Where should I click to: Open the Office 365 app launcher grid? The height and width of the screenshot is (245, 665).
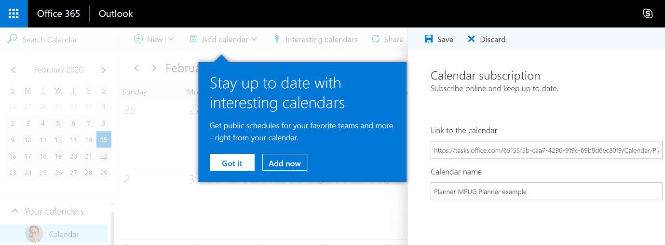click(14, 14)
